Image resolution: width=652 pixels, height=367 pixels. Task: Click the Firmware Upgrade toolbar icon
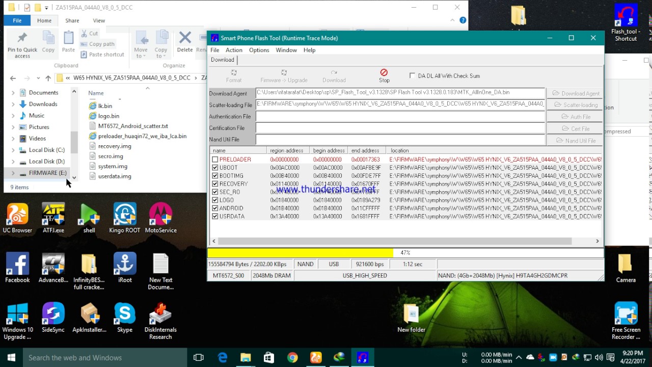(x=284, y=76)
